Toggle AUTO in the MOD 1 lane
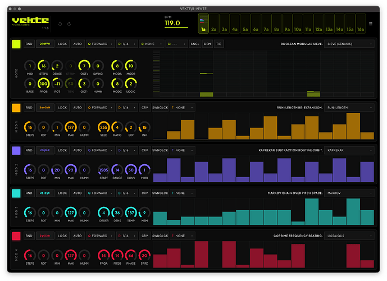Viewport: 387px width, 281px height. [x=78, y=108]
